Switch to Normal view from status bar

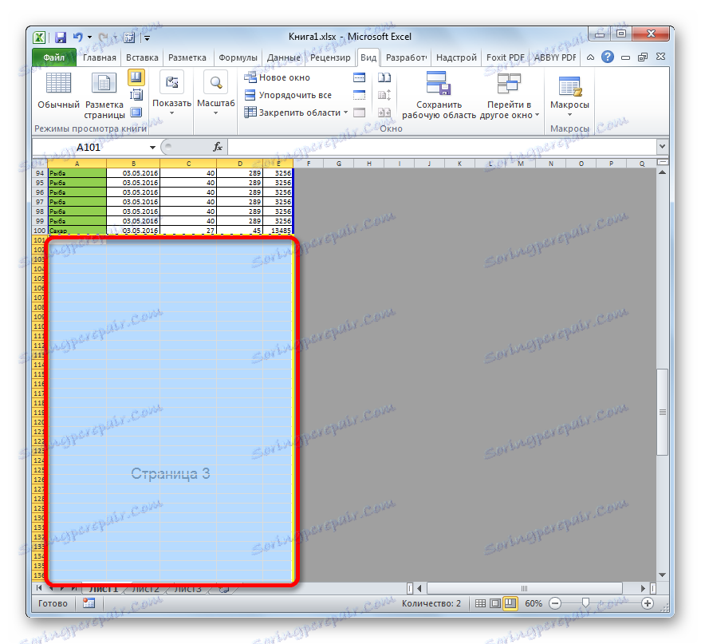pos(480,603)
